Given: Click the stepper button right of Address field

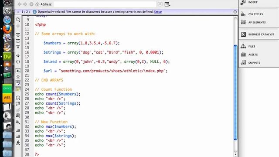Looking at the screenshot, I should [x=160, y=4].
